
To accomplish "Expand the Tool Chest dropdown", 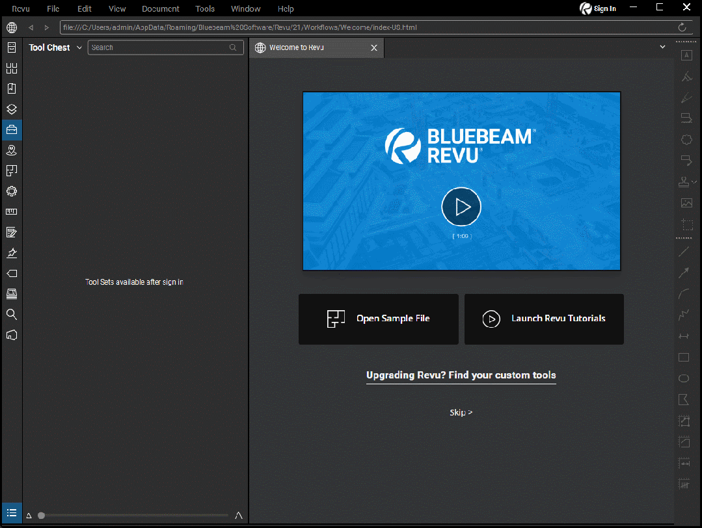I will 79,47.
